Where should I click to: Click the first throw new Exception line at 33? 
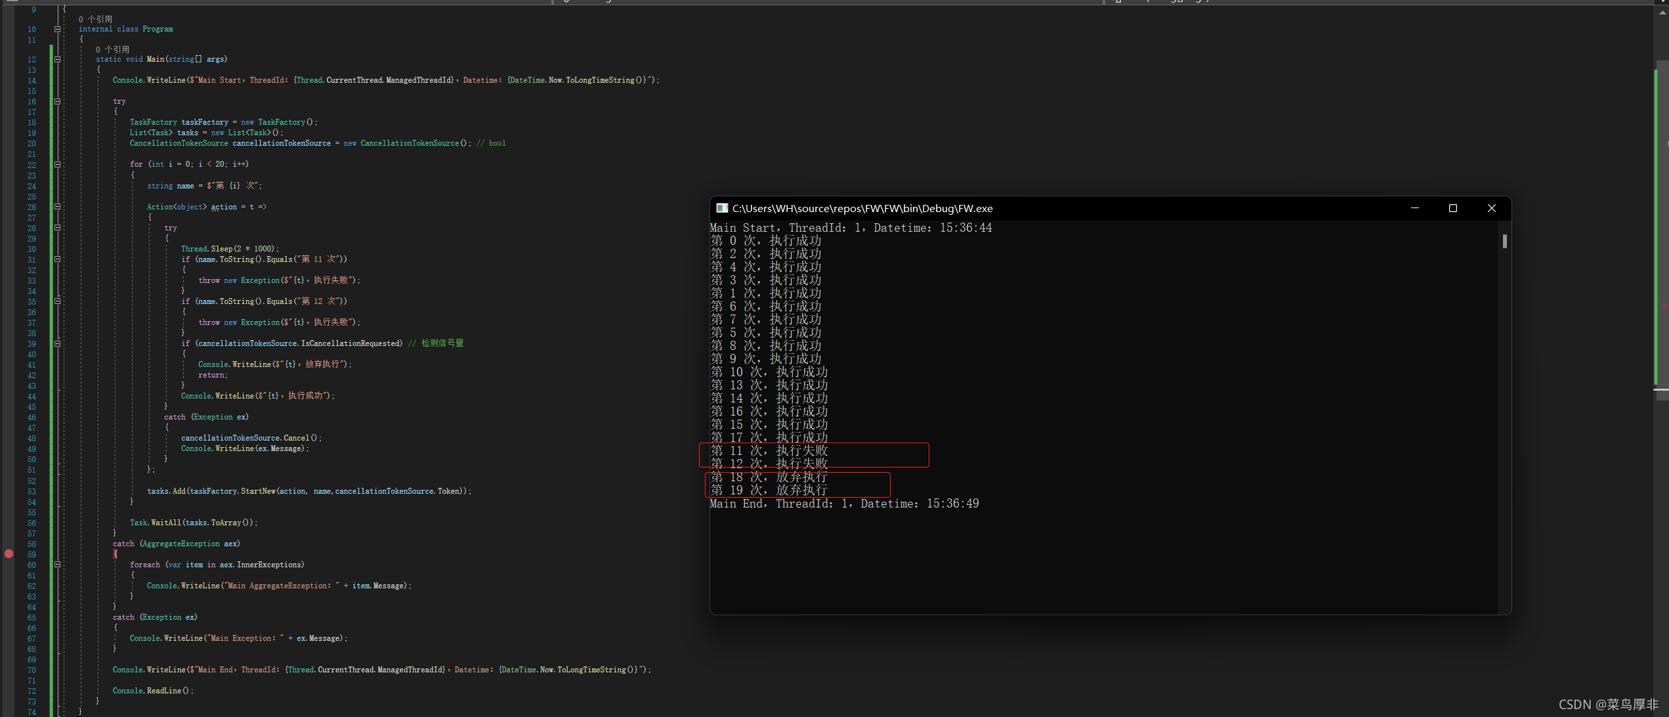coord(280,280)
